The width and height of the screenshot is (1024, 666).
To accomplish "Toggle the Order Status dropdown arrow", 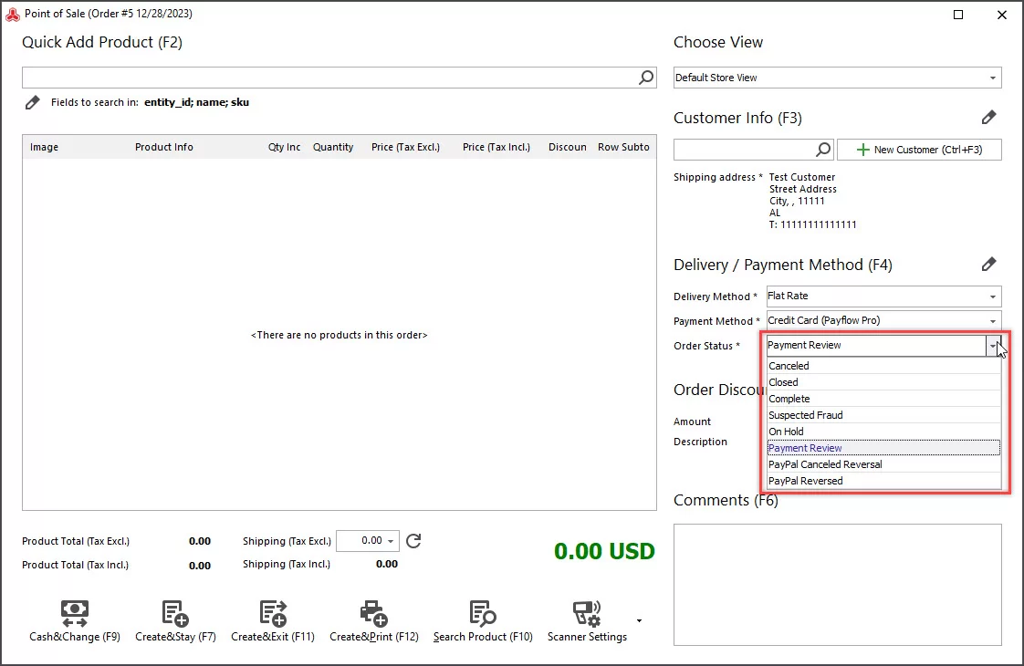I will (993, 346).
